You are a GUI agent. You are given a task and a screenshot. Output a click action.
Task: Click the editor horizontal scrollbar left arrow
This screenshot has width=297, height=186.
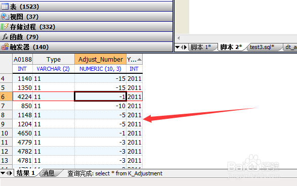[179, 38]
